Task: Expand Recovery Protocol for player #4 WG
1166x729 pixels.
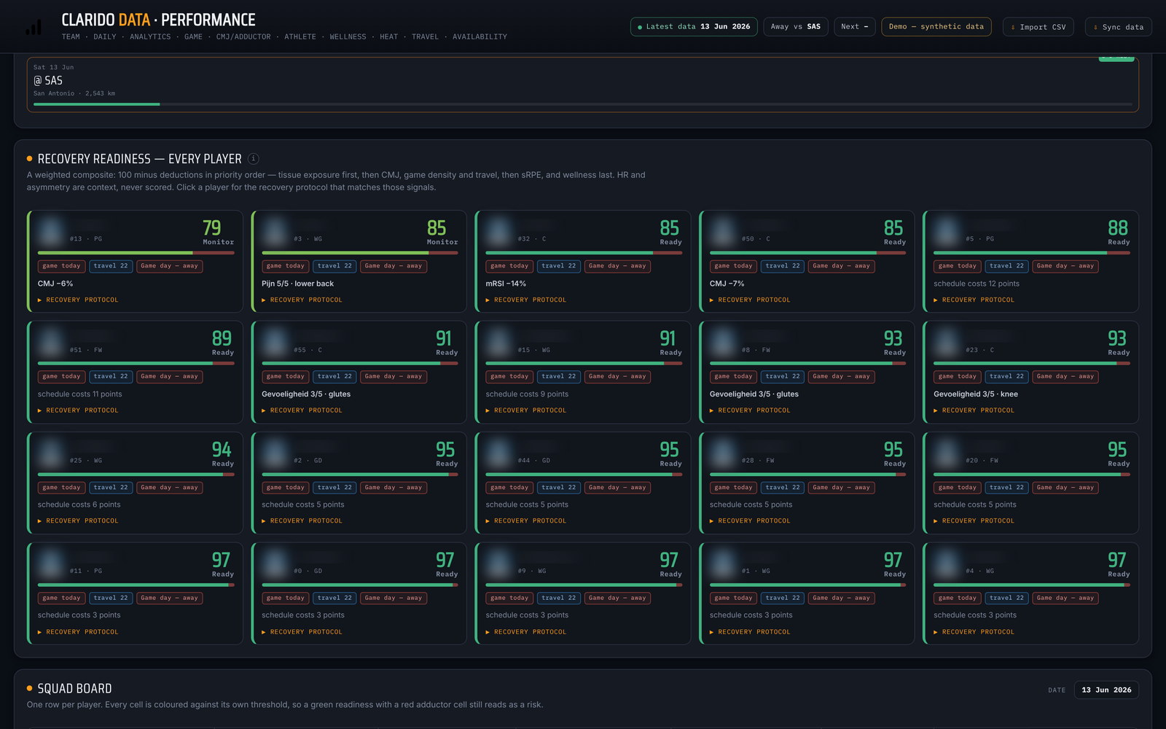Action: click(974, 632)
